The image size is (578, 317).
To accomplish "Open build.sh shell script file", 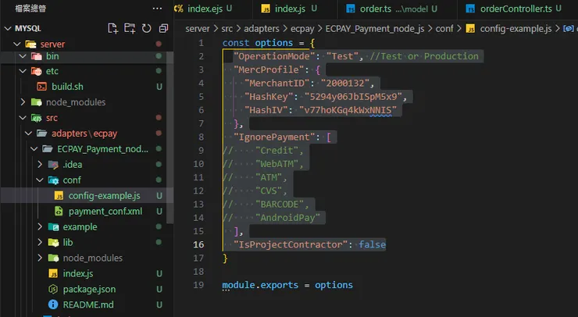I will tap(67, 87).
